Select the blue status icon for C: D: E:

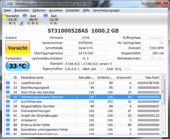[25, 16]
